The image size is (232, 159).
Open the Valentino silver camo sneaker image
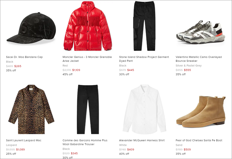[201, 32]
